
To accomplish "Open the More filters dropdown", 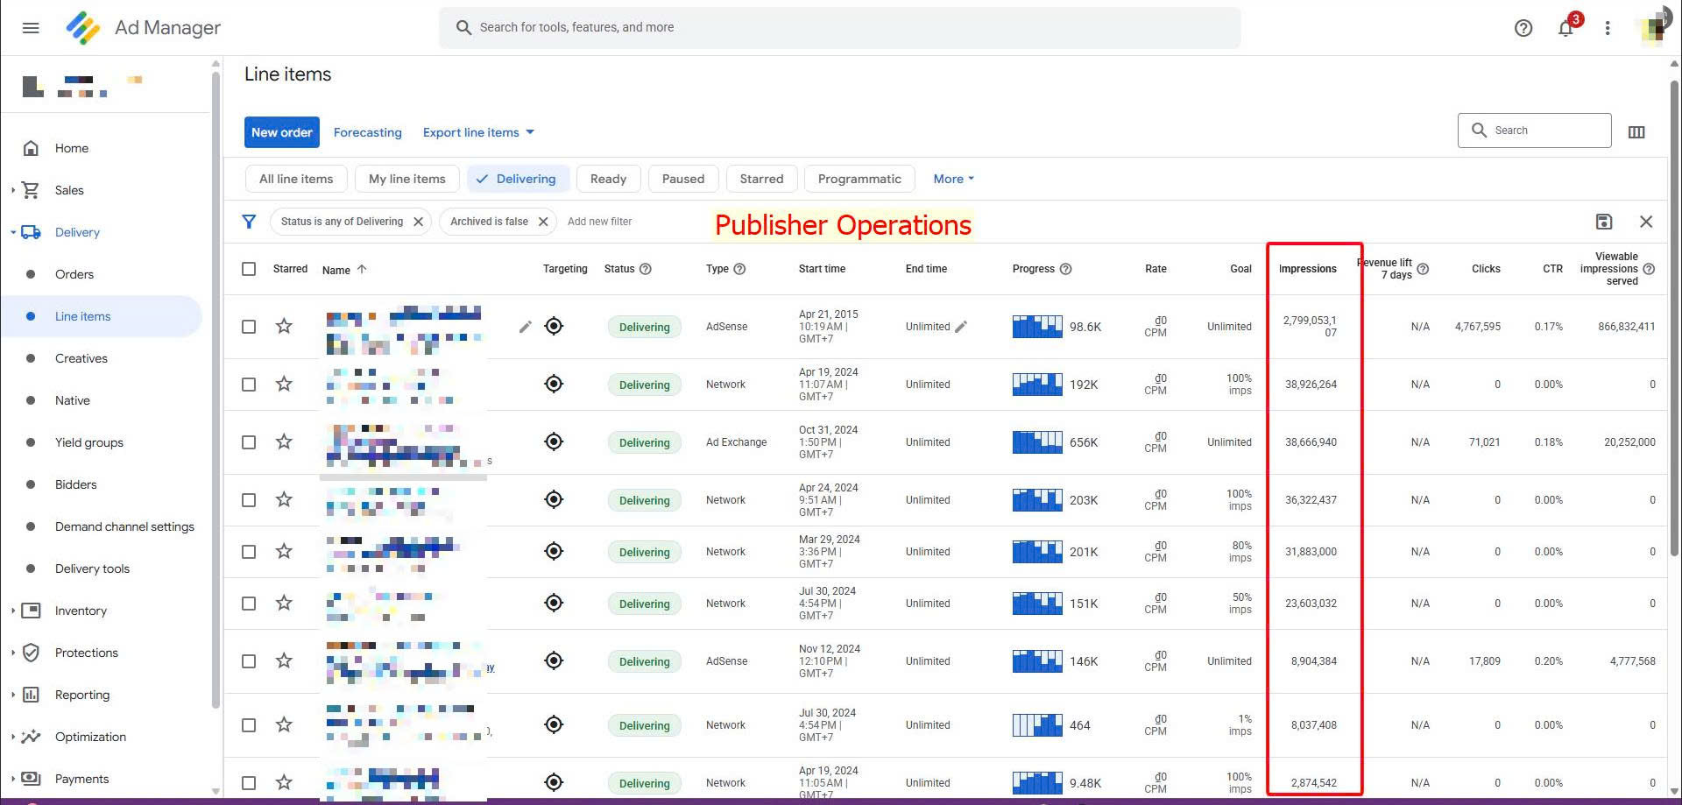I will [953, 179].
